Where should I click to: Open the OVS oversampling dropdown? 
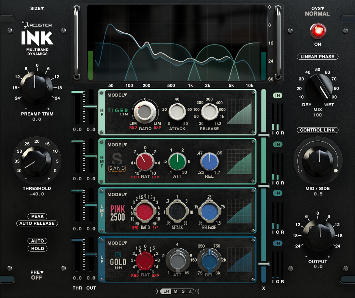[x=317, y=8]
